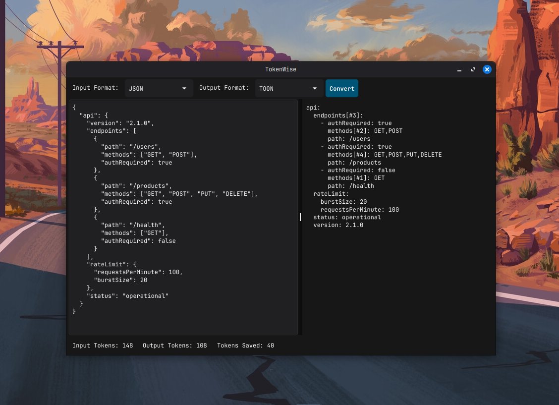Screen dimensions: 559x405
Task: Open the Input Format dropdown
Action: coord(158,88)
